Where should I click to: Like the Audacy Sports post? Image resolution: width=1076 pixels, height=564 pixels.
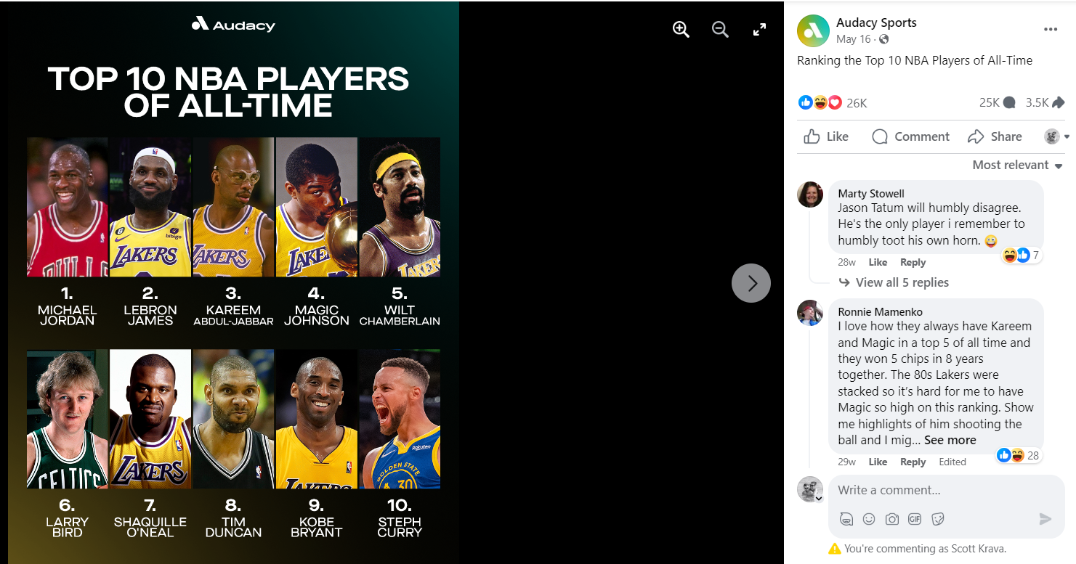point(826,136)
